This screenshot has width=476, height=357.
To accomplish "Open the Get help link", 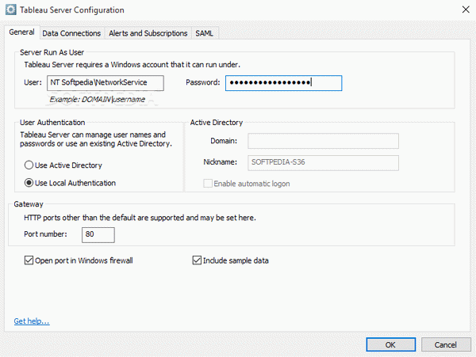I will 32,321.
